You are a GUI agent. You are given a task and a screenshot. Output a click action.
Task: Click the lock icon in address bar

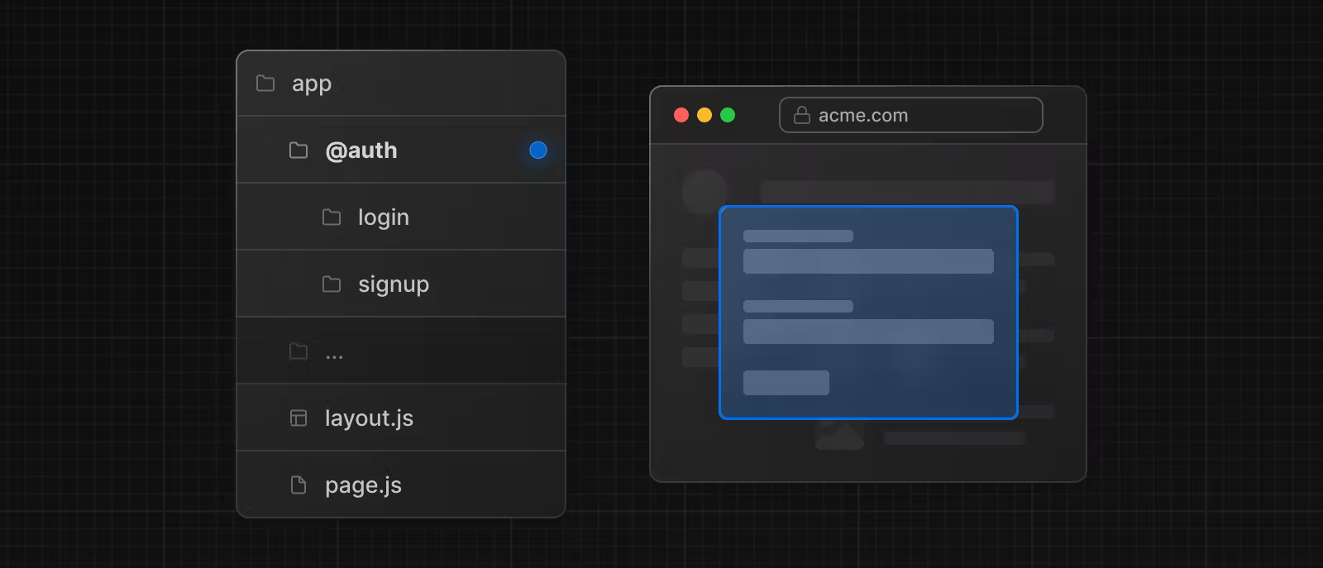801,115
